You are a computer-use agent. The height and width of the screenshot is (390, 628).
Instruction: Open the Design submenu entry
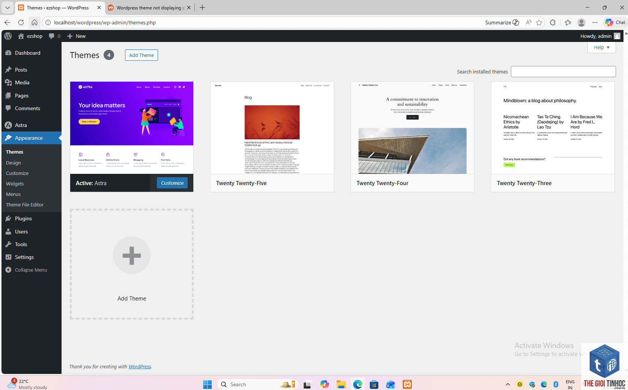[x=14, y=163]
